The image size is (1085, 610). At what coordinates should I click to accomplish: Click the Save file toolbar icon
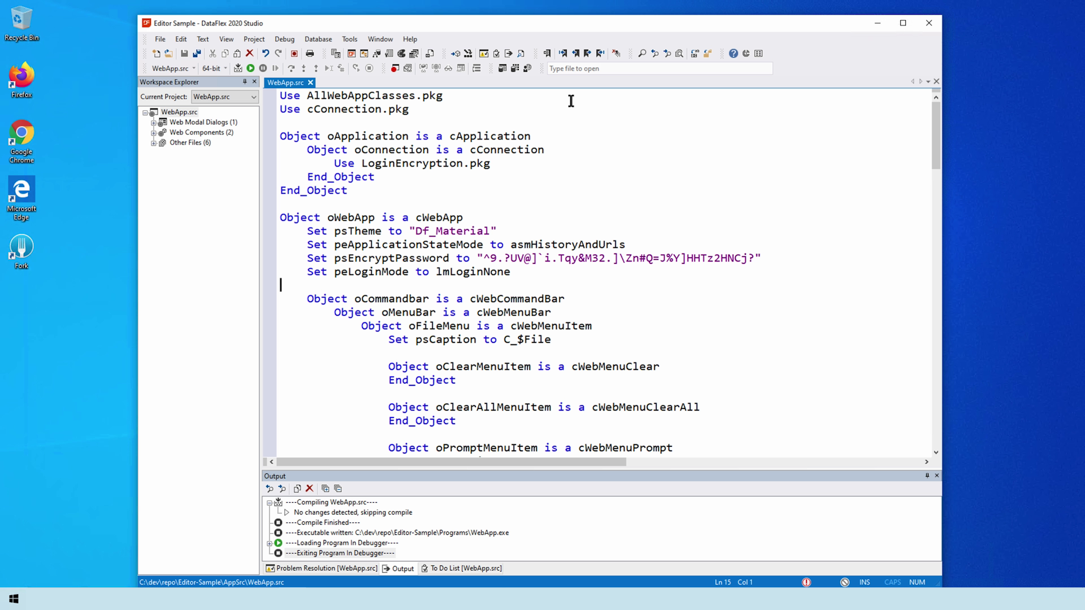point(184,54)
